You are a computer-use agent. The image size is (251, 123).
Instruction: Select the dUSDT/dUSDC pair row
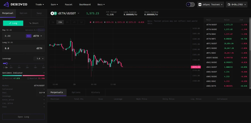[x=226, y=58]
